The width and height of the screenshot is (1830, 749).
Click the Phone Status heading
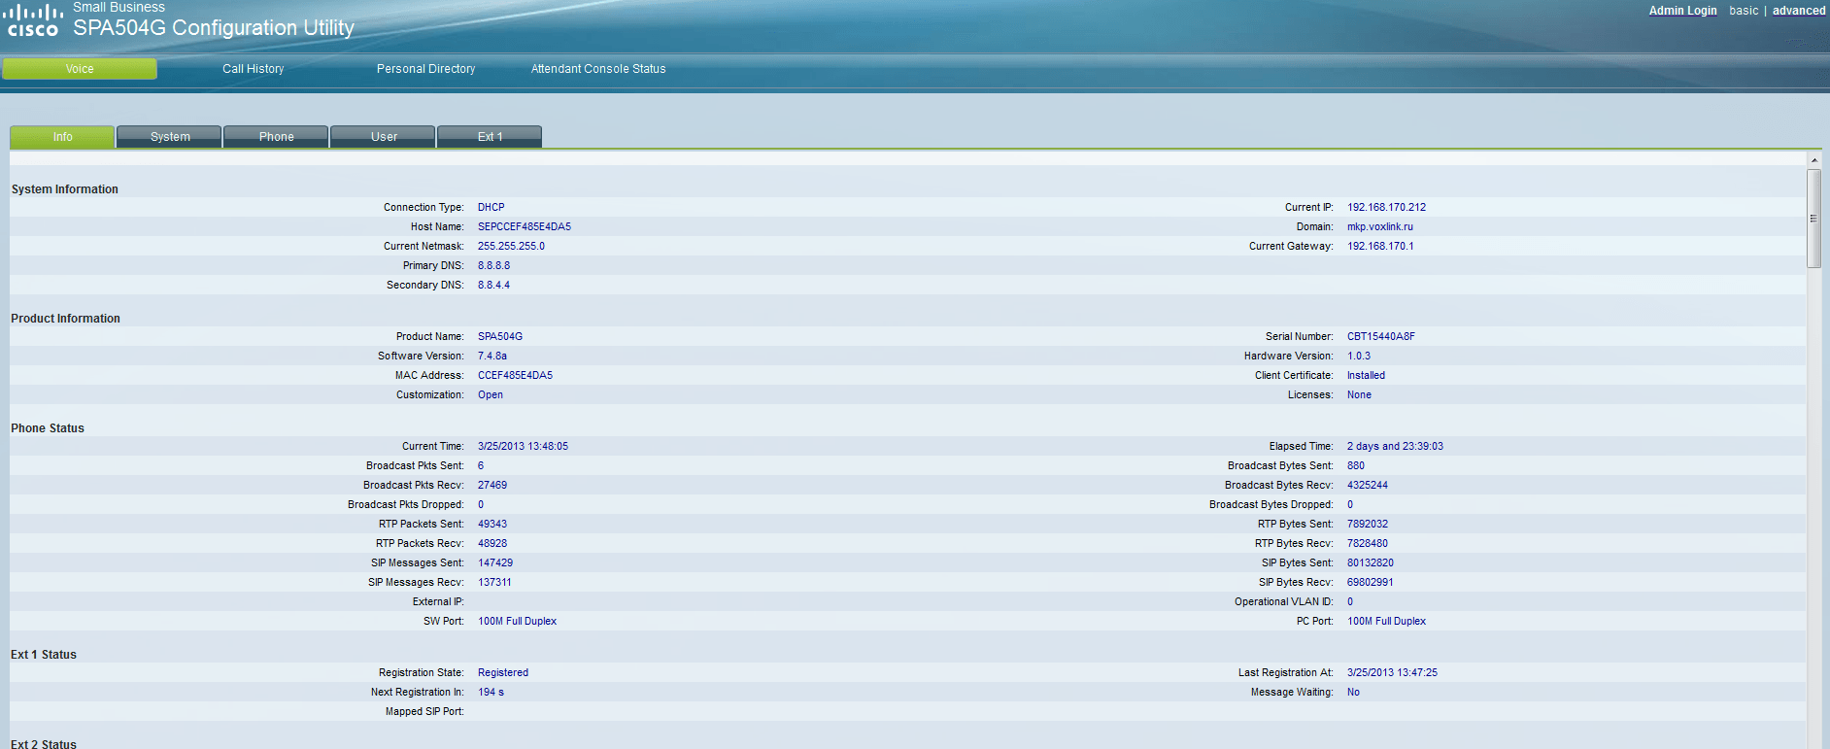tap(48, 428)
